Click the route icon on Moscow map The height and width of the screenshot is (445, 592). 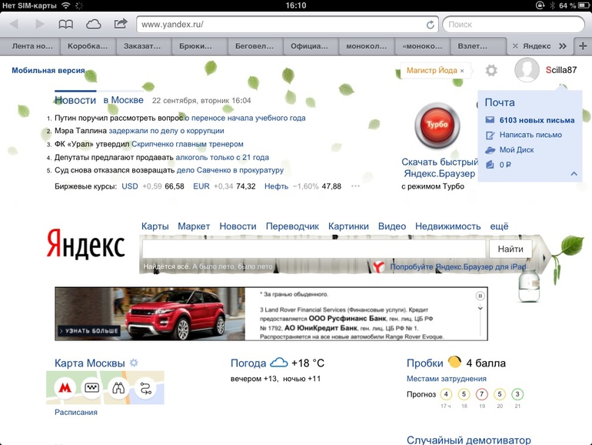pyautogui.click(x=145, y=389)
